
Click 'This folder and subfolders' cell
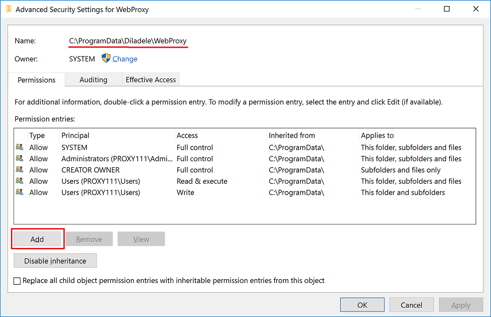click(403, 193)
